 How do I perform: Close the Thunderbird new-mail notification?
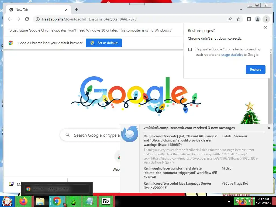coord(269,128)
